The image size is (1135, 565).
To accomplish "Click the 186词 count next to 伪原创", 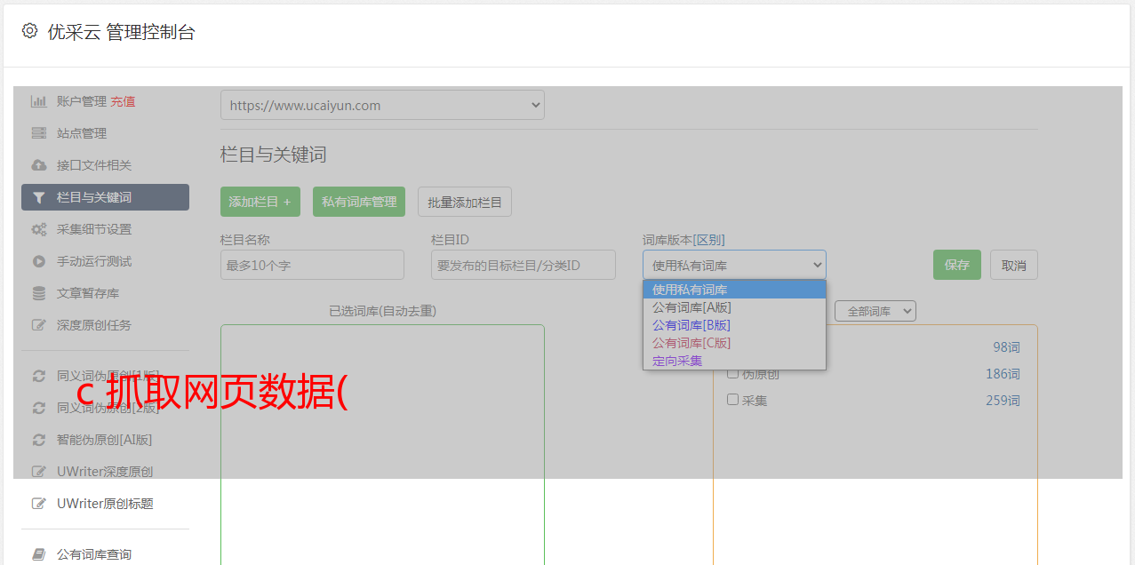I will click(x=1003, y=374).
